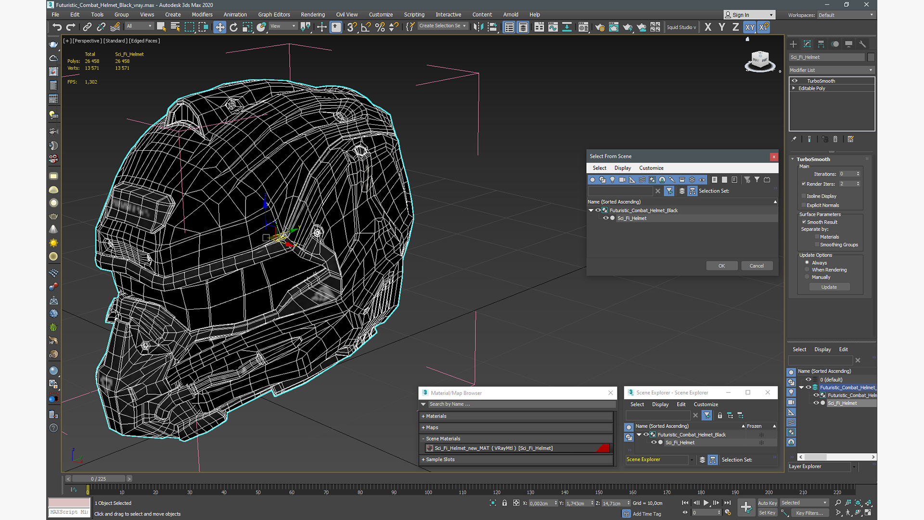Activate the Select and Rotate tool
924x520 pixels.
tap(233, 27)
